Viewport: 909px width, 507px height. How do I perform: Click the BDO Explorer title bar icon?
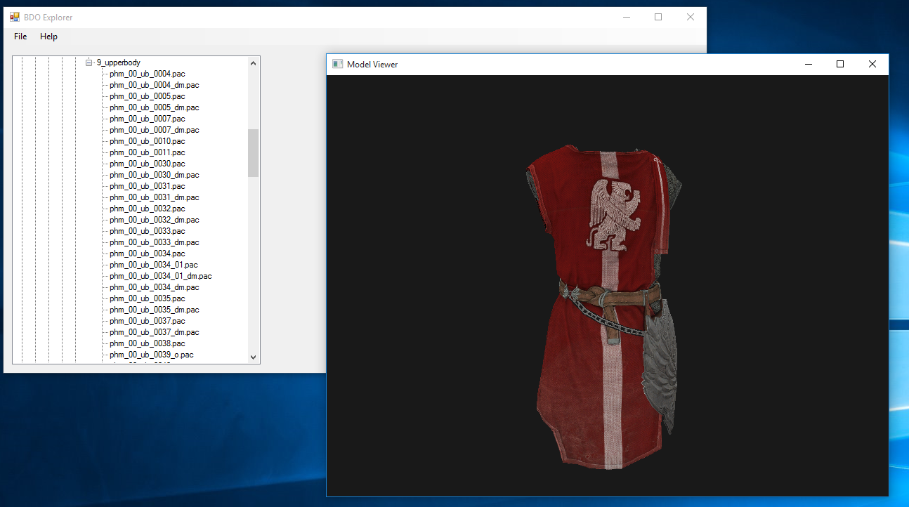15,17
